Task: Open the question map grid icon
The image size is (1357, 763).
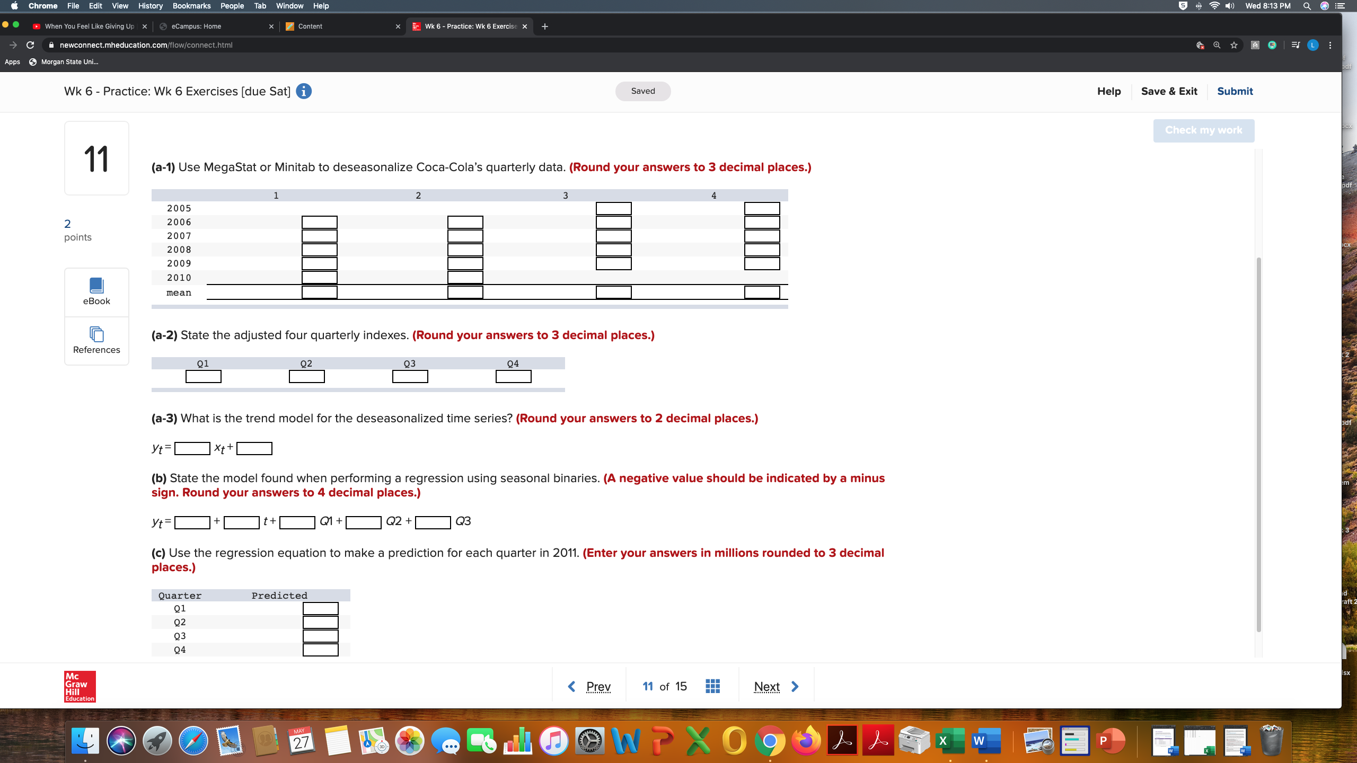Action: (x=712, y=686)
